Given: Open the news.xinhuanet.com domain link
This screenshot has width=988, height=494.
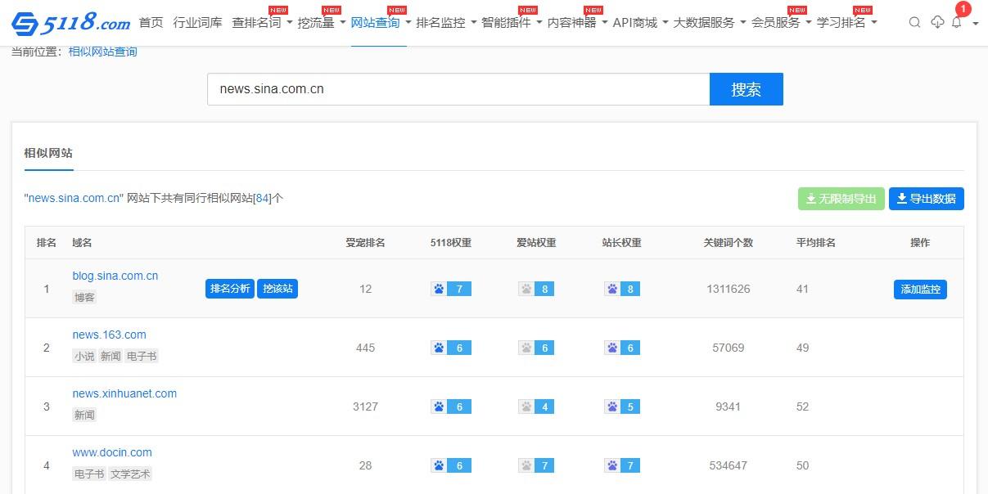Looking at the screenshot, I should click(124, 393).
